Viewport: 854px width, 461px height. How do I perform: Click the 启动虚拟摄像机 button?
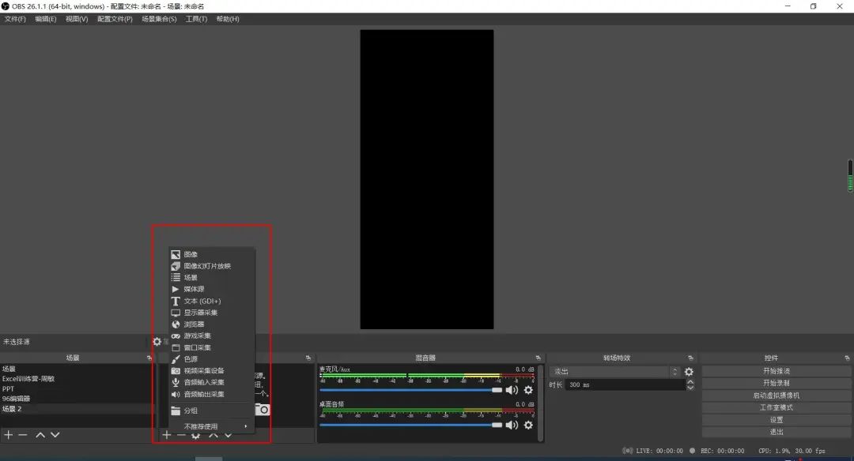[776, 395]
